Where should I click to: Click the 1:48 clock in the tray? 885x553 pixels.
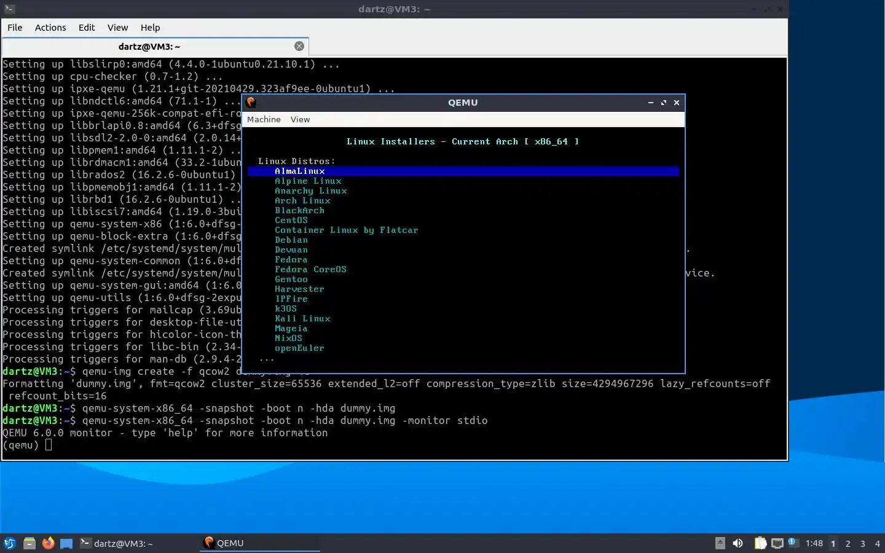tap(814, 543)
